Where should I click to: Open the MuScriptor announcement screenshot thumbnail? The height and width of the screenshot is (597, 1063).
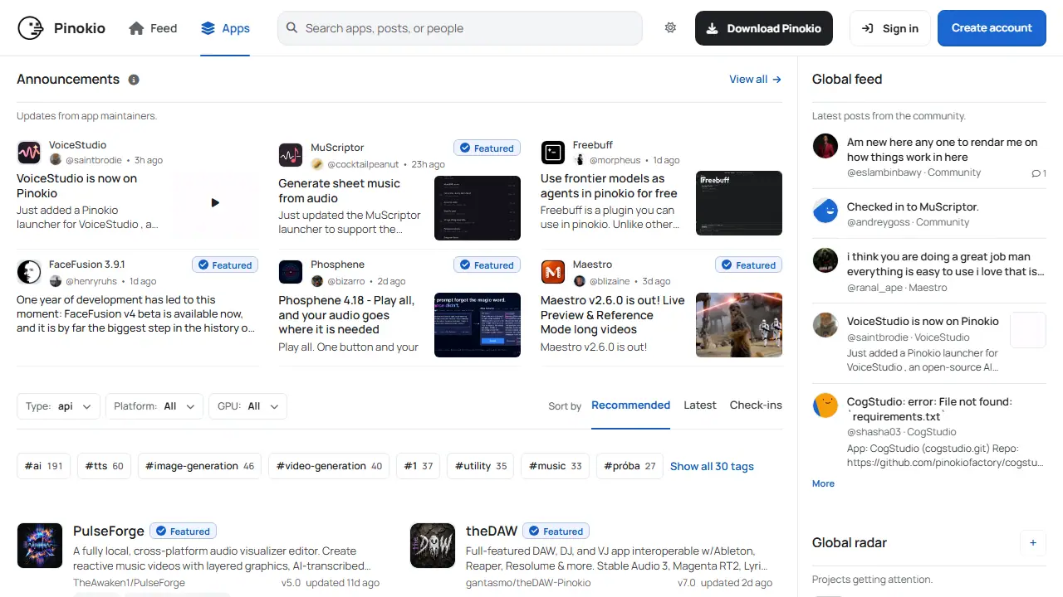click(x=478, y=208)
